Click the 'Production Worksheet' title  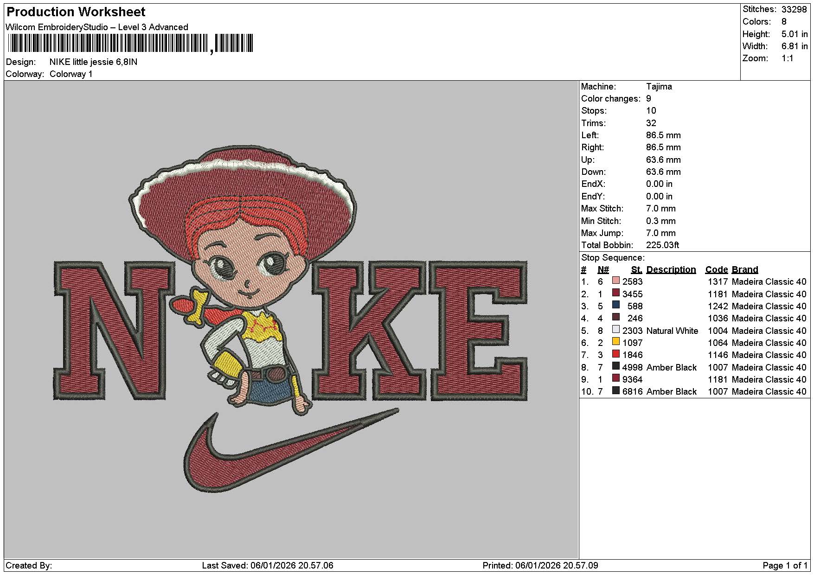[76, 12]
